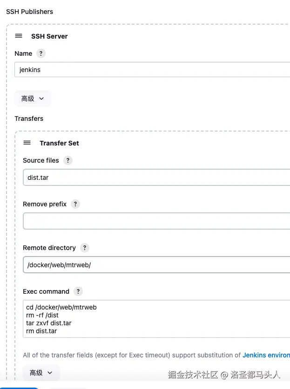
Task: Click the Transfer Set drag handle icon
Action: 27,143
